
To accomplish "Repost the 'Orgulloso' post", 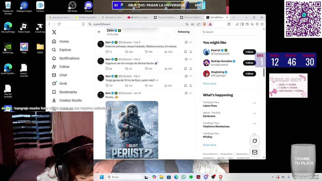I will (x=129, y=69).
